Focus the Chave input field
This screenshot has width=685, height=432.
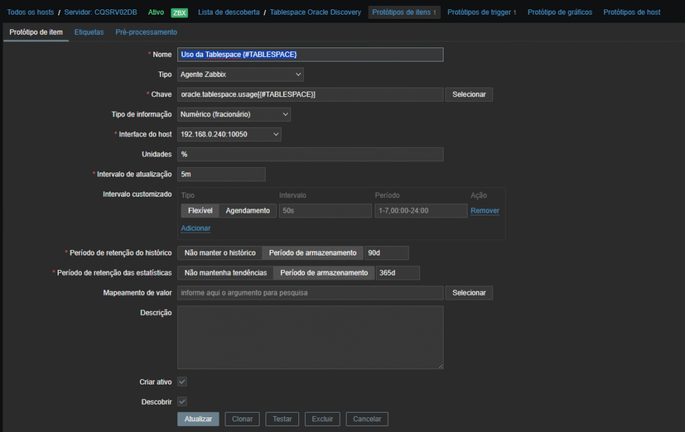(310, 94)
